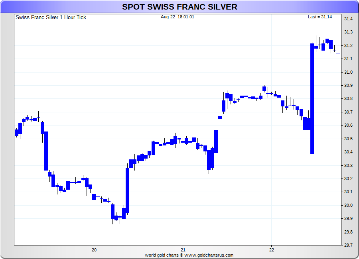Click the tallest candle spiking to 31.2
The height and width of the screenshot is (259, 359).
312,98
